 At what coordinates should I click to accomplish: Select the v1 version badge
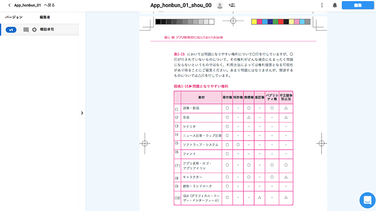[x=11, y=30]
